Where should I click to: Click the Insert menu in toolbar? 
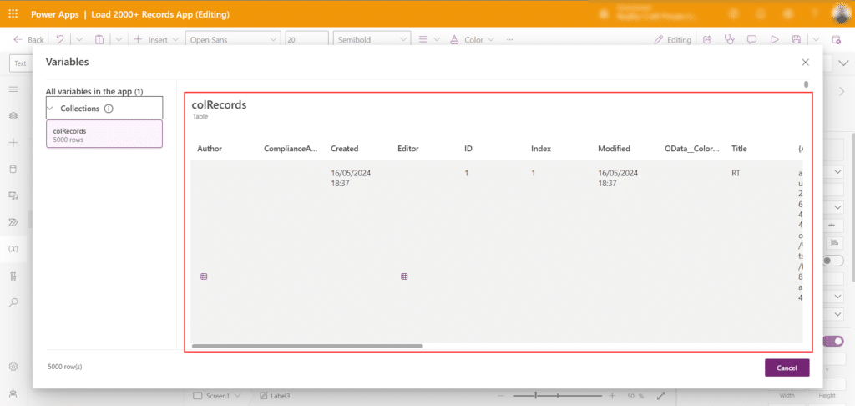pyautogui.click(x=152, y=39)
